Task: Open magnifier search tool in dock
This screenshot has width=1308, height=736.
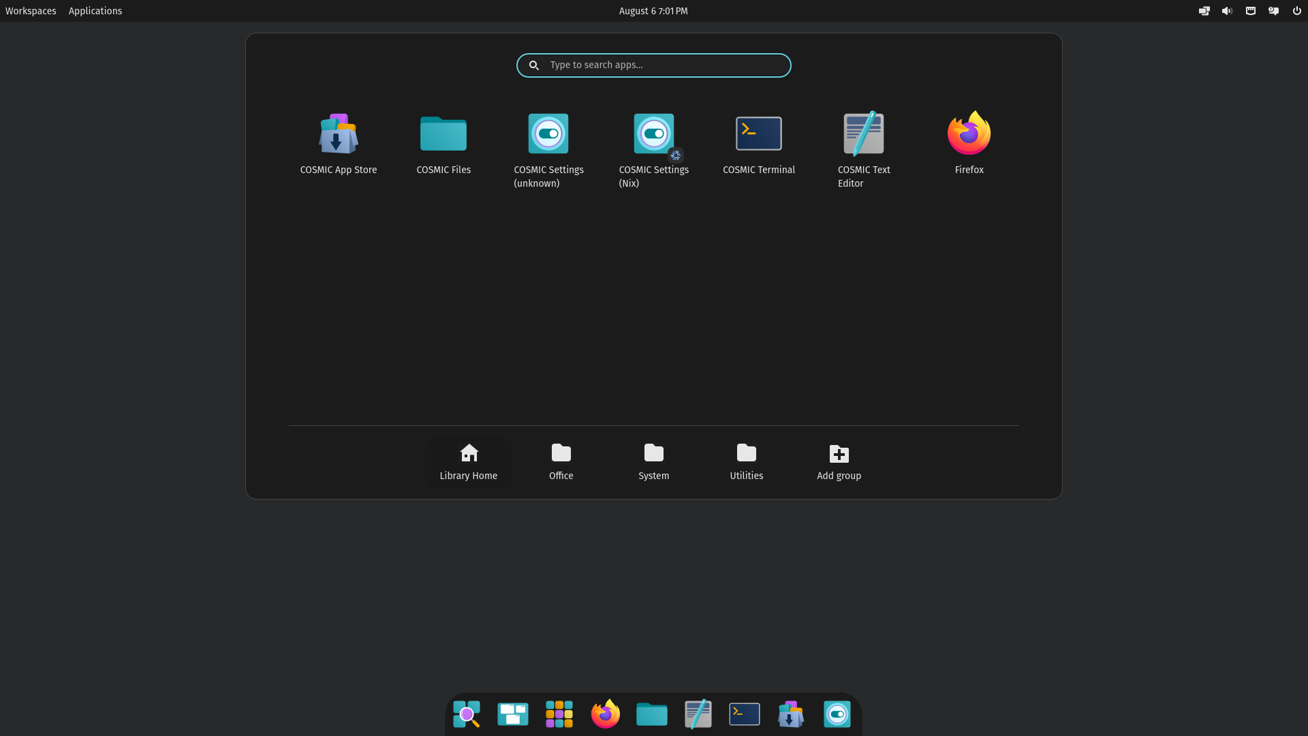Action: [467, 714]
